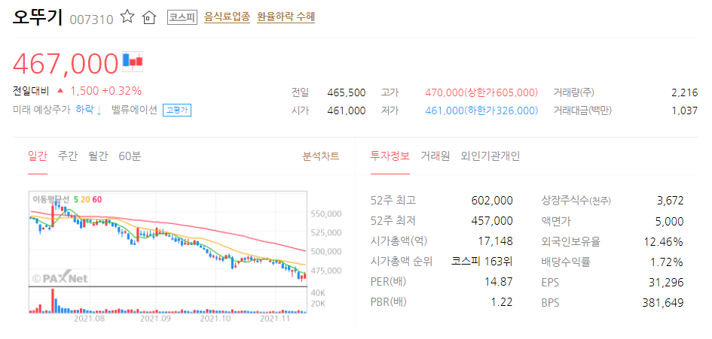Click the 코스피 market badge

point(182,18)
